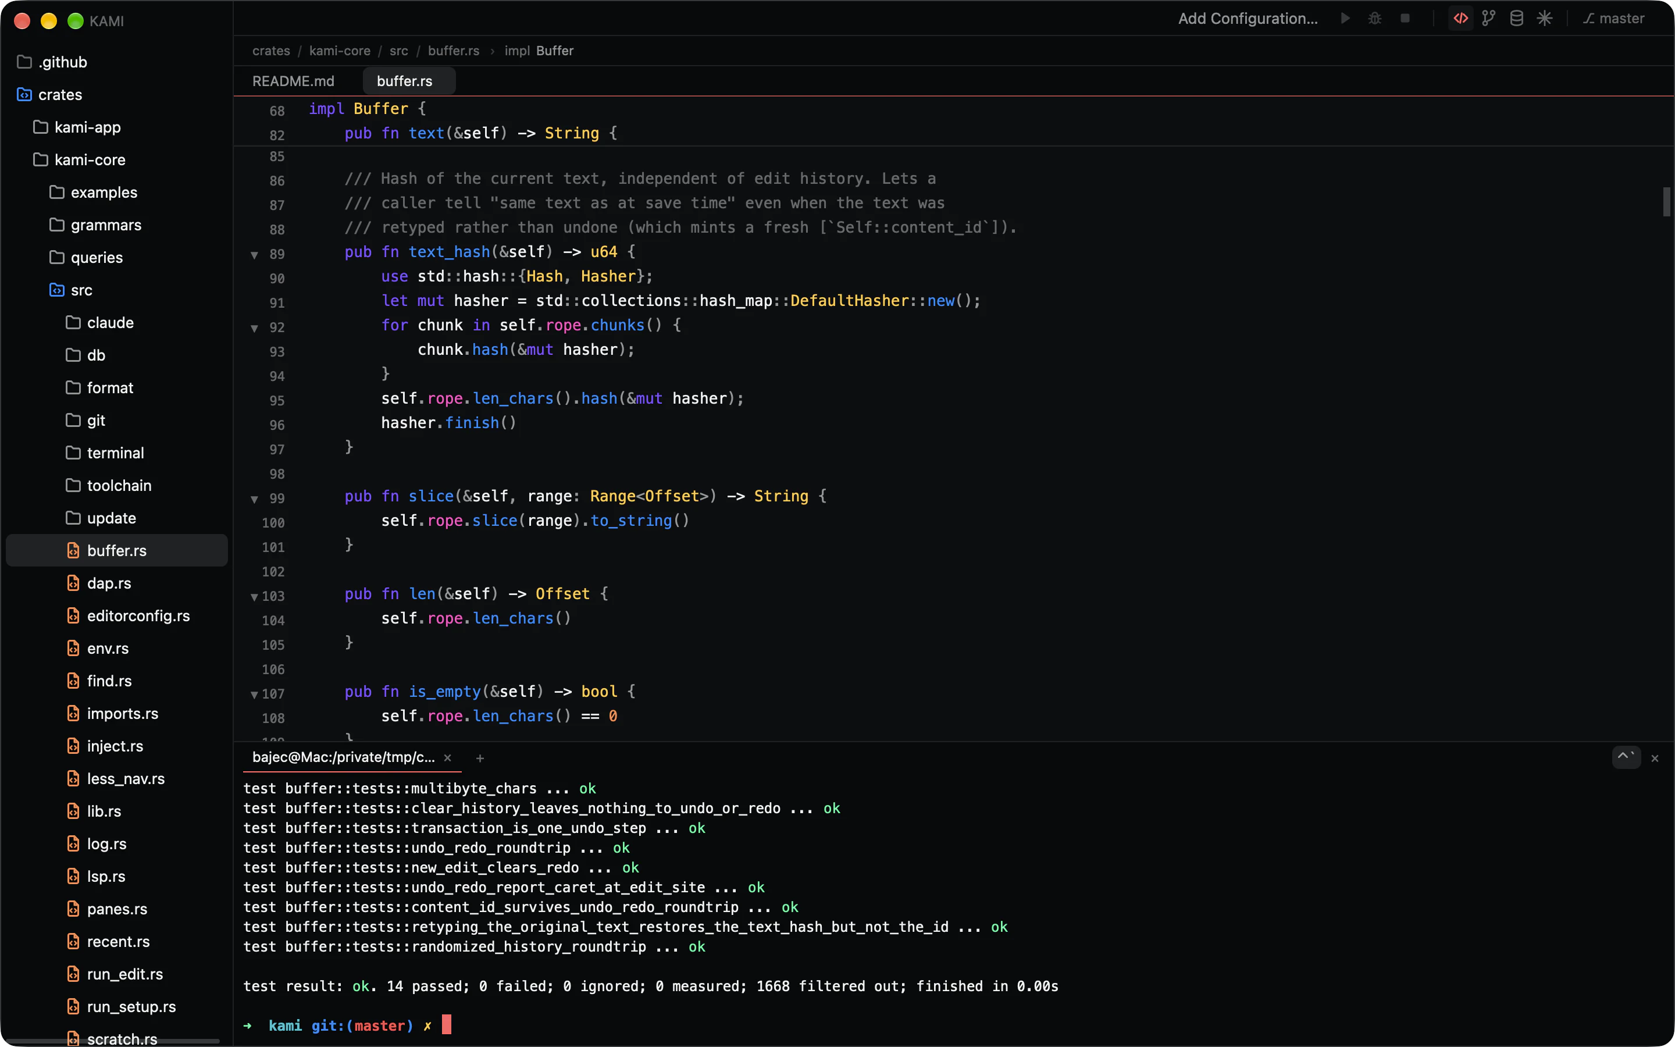
Task: Collapse the slice function at line 99
Action: coord(254,498)
